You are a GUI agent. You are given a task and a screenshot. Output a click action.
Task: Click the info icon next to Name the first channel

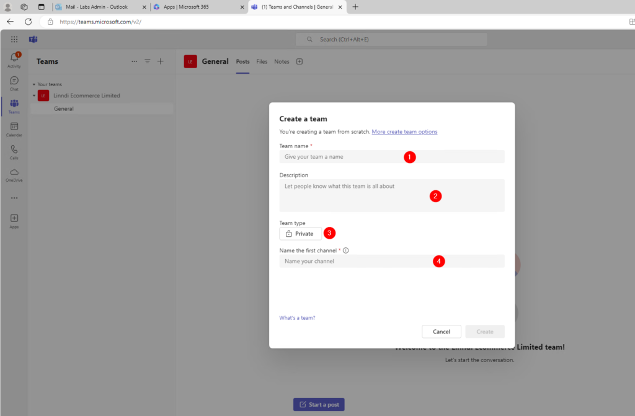pyautogui.click(x=345, y=250)
